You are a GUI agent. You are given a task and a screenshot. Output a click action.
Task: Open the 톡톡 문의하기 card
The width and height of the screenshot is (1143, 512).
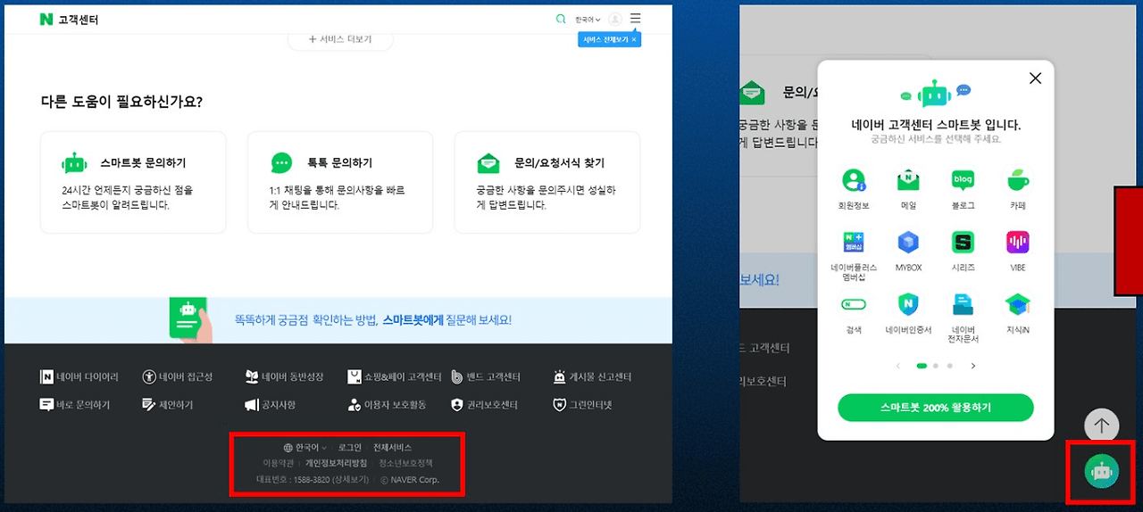(x=340, y=183)
